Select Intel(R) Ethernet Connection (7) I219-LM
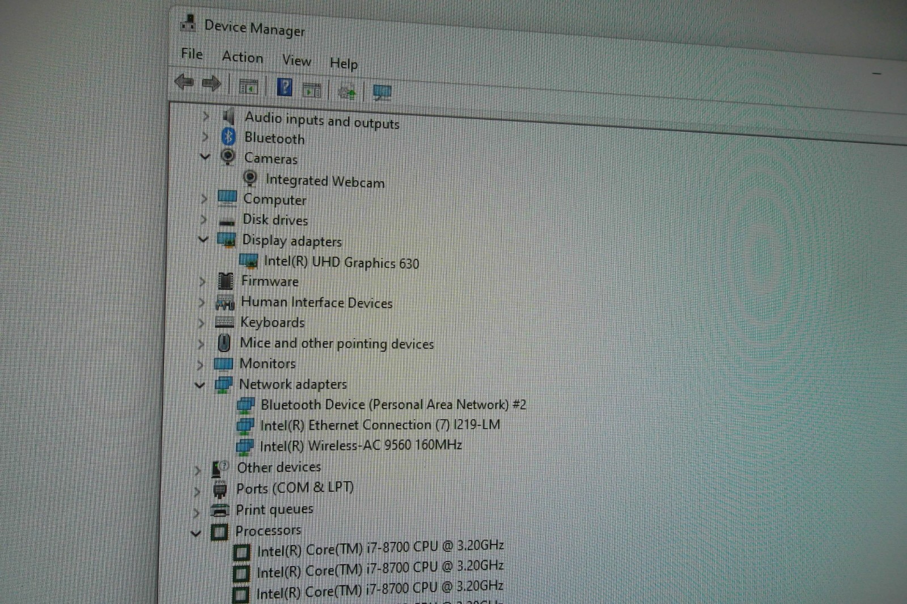This screenshot has width=907, height=604. click(380, 425)
